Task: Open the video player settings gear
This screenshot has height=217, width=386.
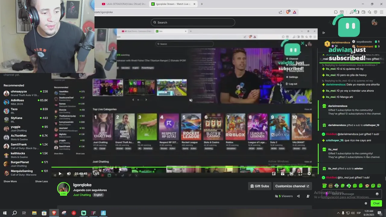Action: click(309, 174)
